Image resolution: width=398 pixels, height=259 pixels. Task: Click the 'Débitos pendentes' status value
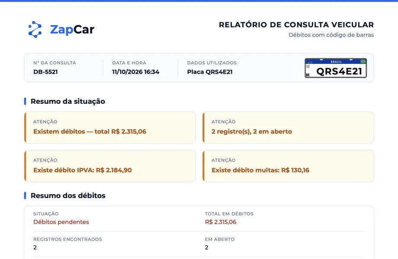click(x=61, y=222)
